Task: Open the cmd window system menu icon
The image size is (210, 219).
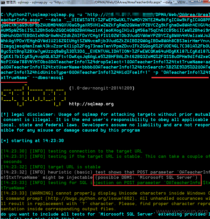Action: pos(3,2)
